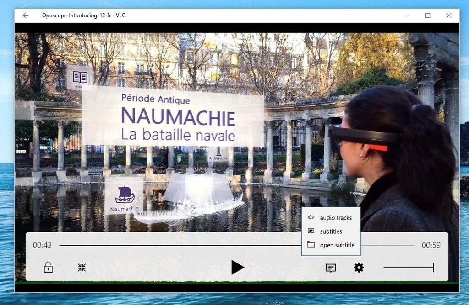The image size is (469, 305).
Task: Click the total duration 00:59 label
Action: point(431,246)
